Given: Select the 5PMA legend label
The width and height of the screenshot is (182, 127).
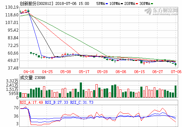Looking at the screenshot, I should 100,3.
